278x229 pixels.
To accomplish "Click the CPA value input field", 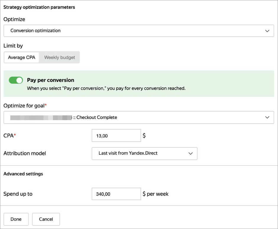I will [x=116, y=136].
